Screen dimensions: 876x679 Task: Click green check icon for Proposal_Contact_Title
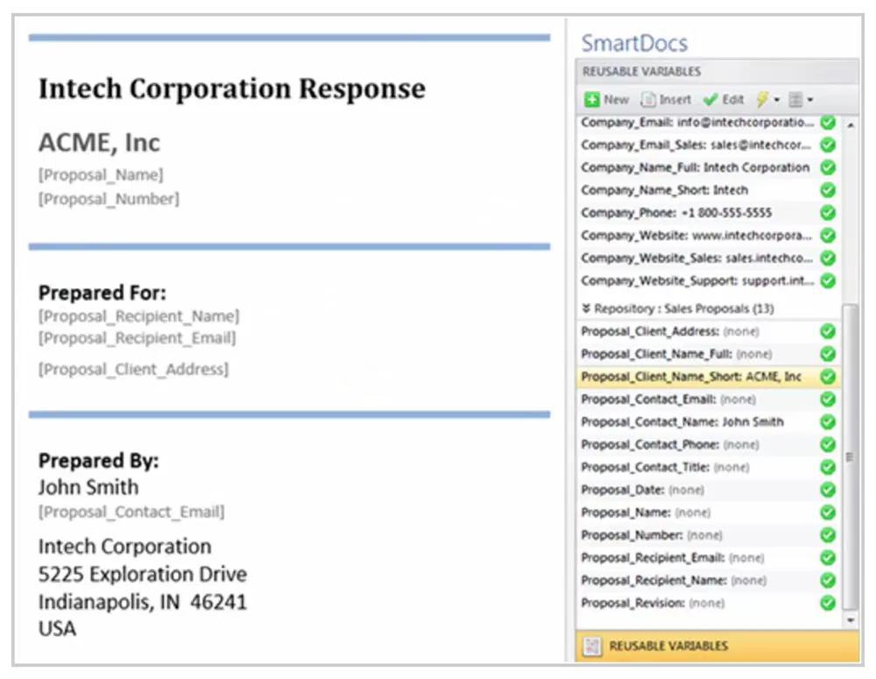click(828, 467)
